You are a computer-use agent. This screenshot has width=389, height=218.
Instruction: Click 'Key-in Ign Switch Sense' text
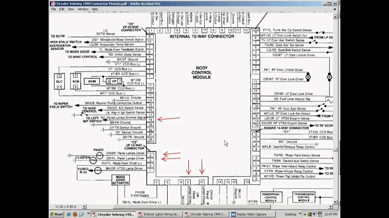click(x=128, y=112)
